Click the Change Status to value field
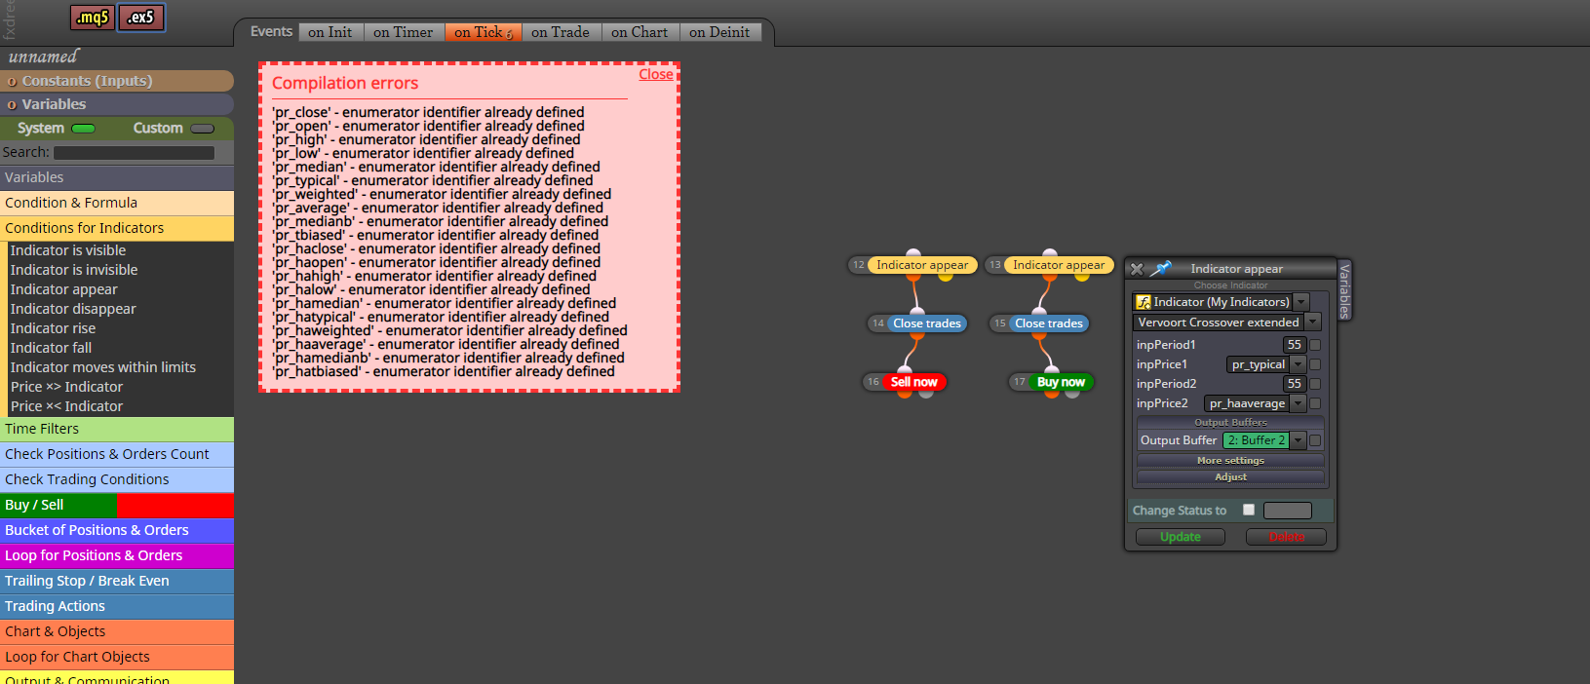Screen dimensions: 1590x684 click(x=1288, y=511)
